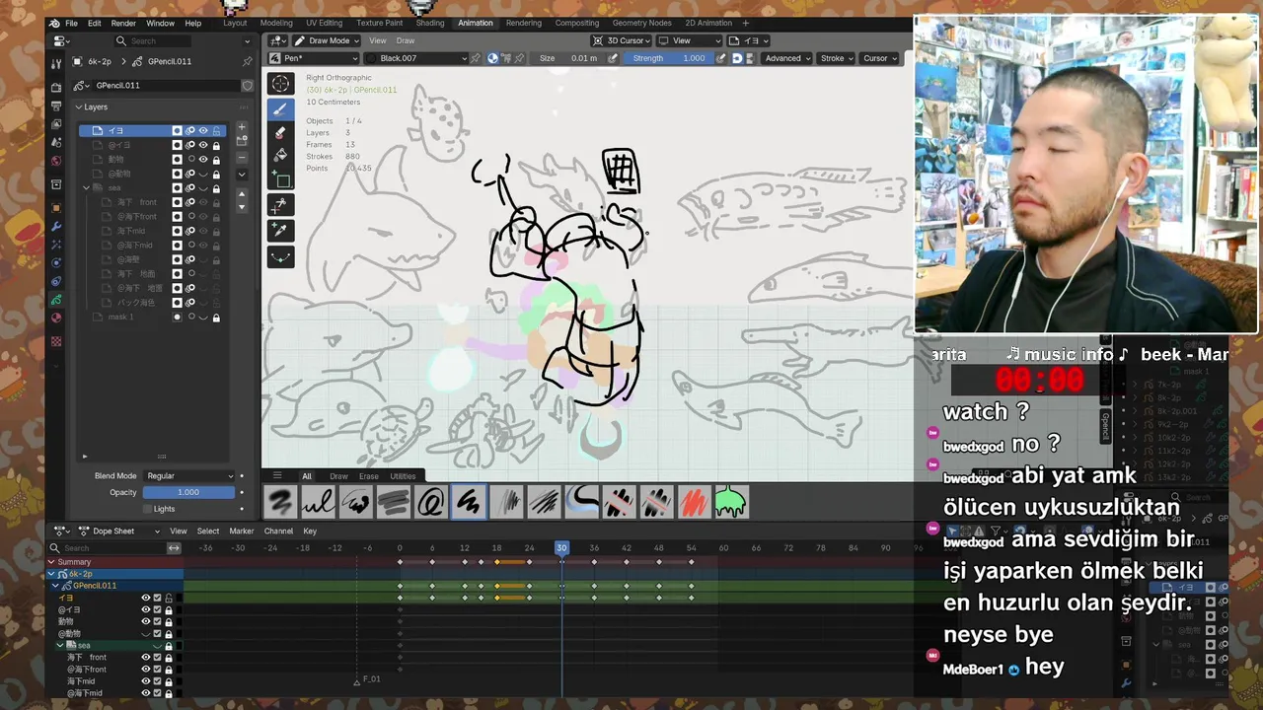This screenshot has width=1263, height=710.
Task: Enable the Lights checkbox
Action: click(x=147, y=509)
